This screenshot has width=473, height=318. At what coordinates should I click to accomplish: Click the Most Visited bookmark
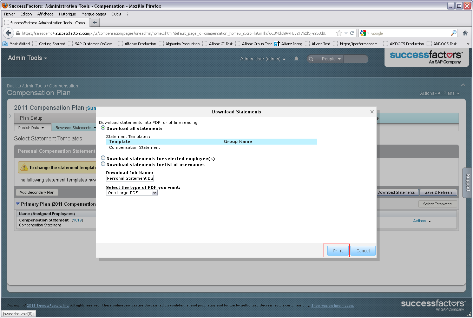(17, 44)
